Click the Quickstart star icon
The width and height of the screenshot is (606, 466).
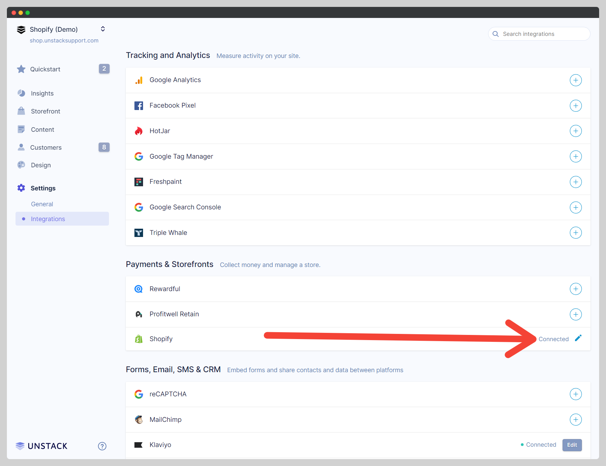21,69
